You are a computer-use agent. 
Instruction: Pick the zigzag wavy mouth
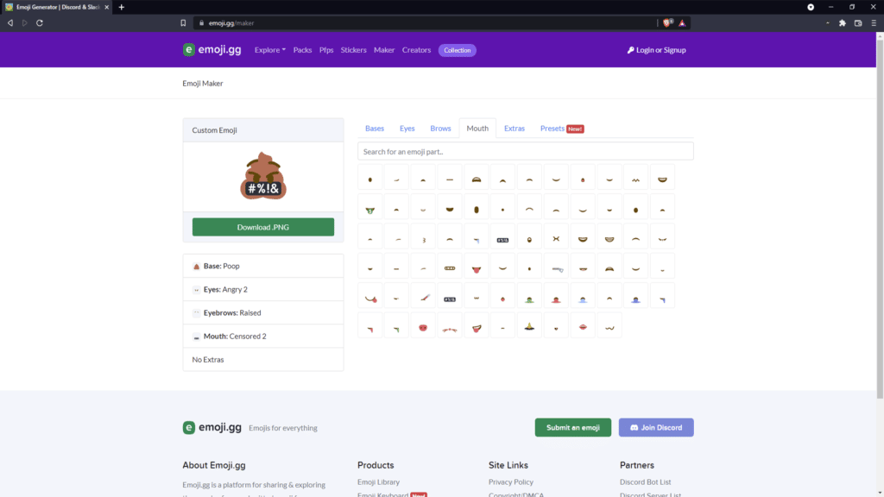[636, 177]
